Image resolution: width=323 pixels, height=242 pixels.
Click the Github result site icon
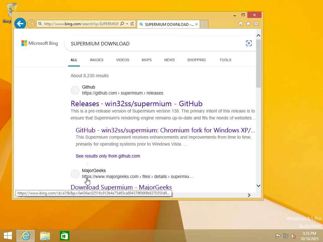tap(75, 90)
